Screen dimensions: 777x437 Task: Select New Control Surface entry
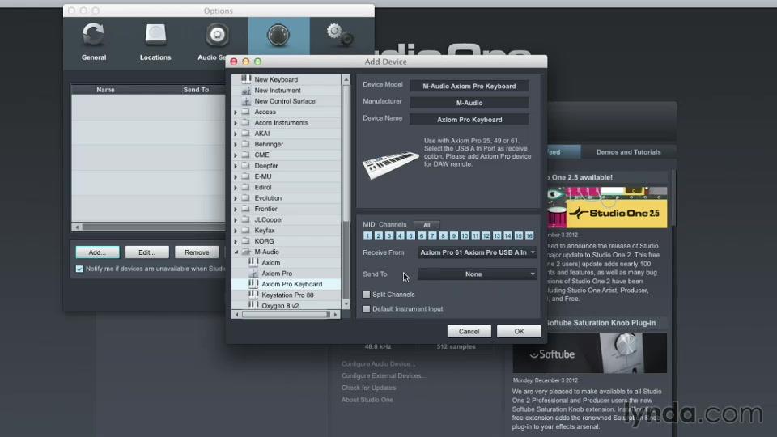pyautogui.click(x=284, y=101)
